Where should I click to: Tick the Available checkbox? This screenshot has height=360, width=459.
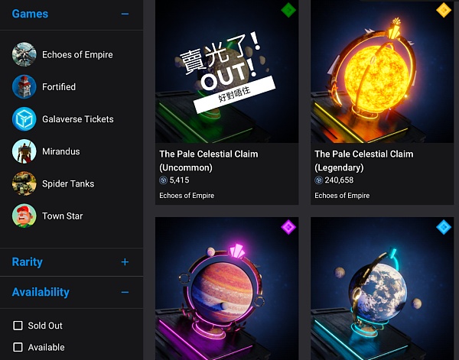click(18, 347)
